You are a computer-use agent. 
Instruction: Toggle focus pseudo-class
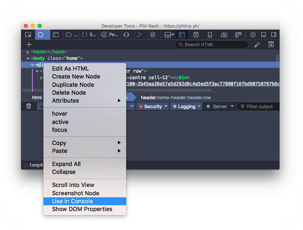pos(85,130)
